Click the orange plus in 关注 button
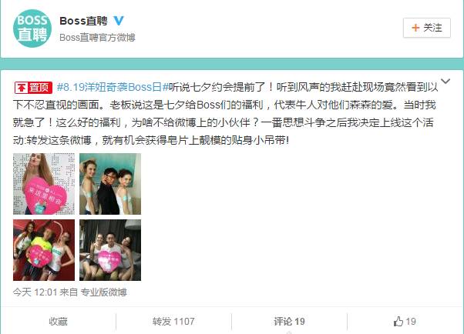 [x=415, y=28]
